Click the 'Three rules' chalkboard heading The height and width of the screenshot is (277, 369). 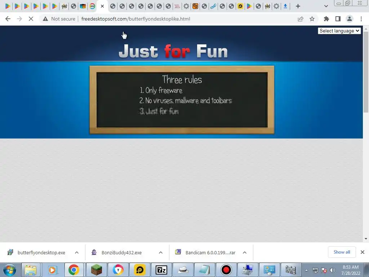(182, 80)
